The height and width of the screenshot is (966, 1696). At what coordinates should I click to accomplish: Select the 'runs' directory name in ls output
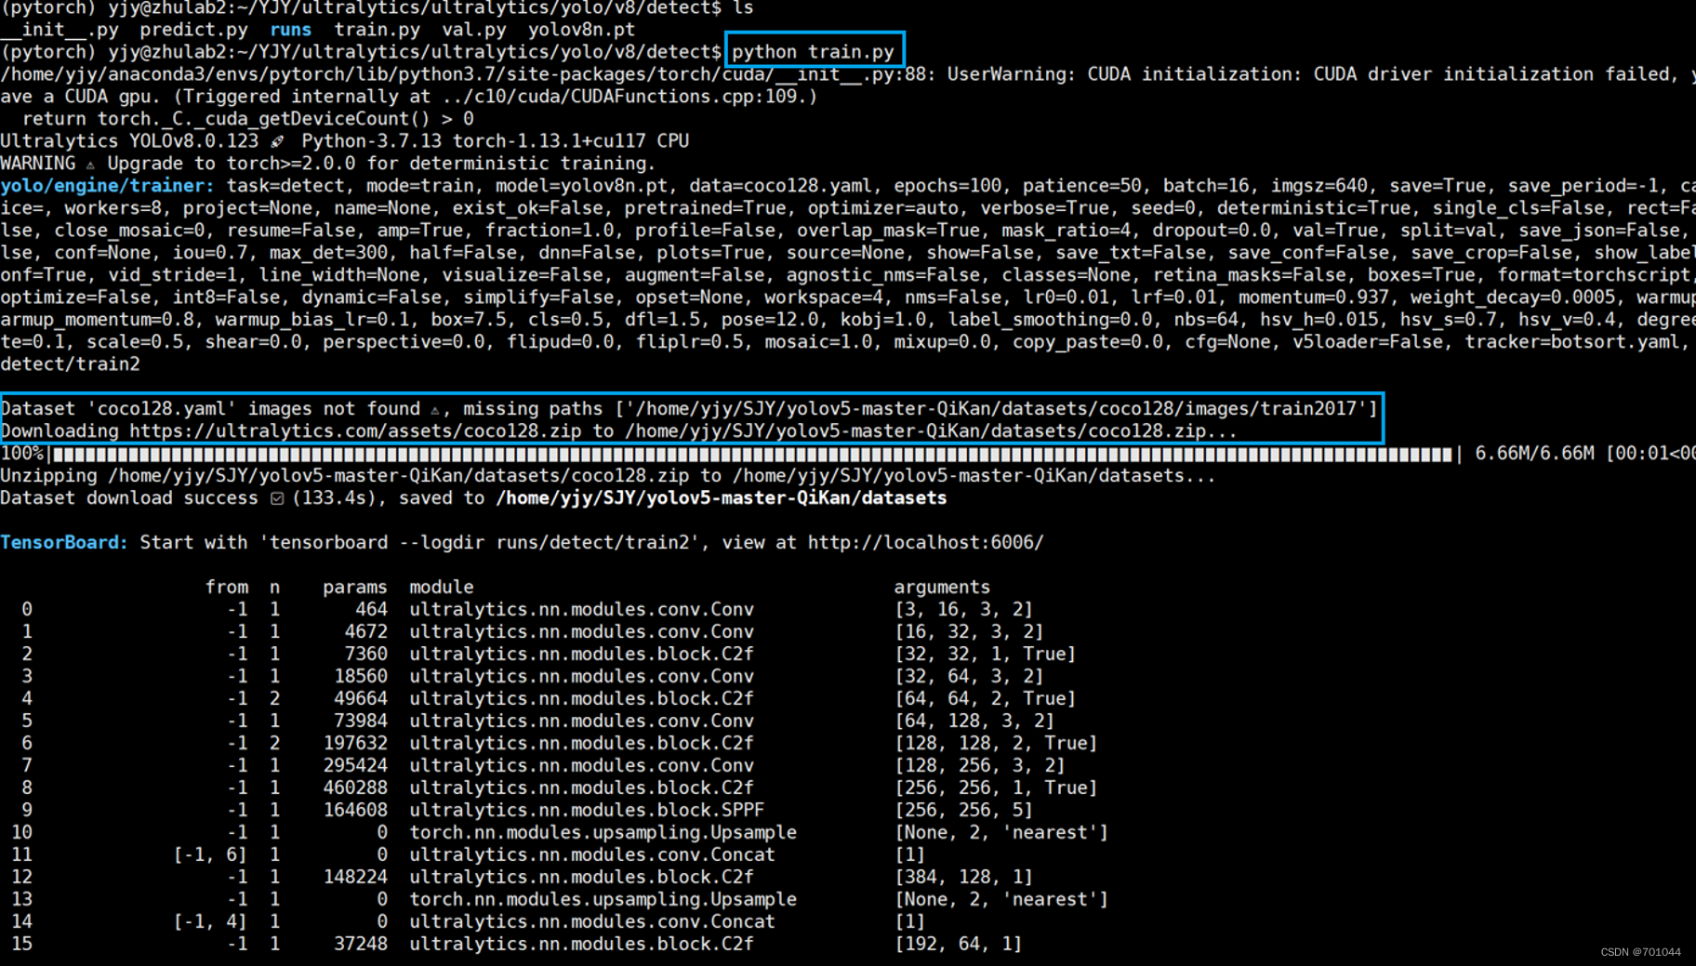coord(290,30)
